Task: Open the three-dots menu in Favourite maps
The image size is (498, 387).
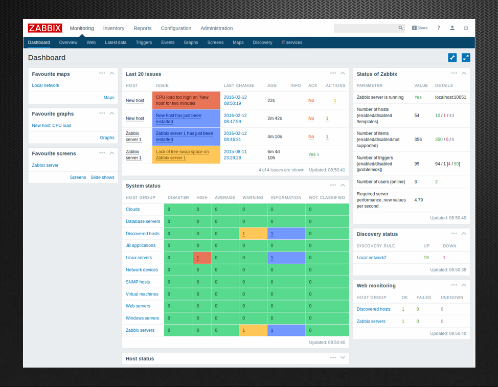Action: point(102,73)
